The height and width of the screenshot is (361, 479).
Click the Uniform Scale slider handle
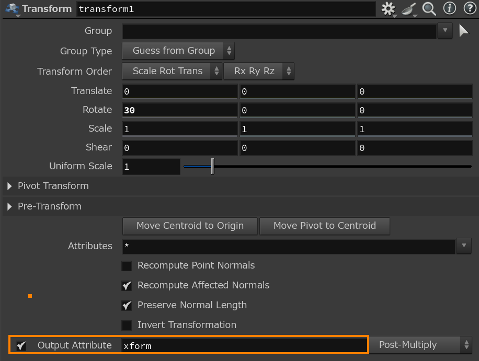pos(212,167)
